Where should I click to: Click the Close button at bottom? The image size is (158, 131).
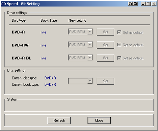99,120
